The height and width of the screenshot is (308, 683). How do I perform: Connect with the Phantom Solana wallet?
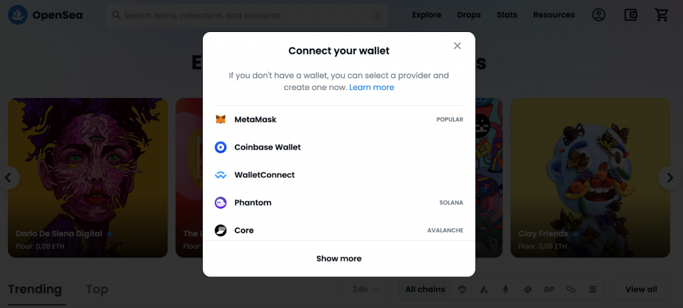[339, 203]
